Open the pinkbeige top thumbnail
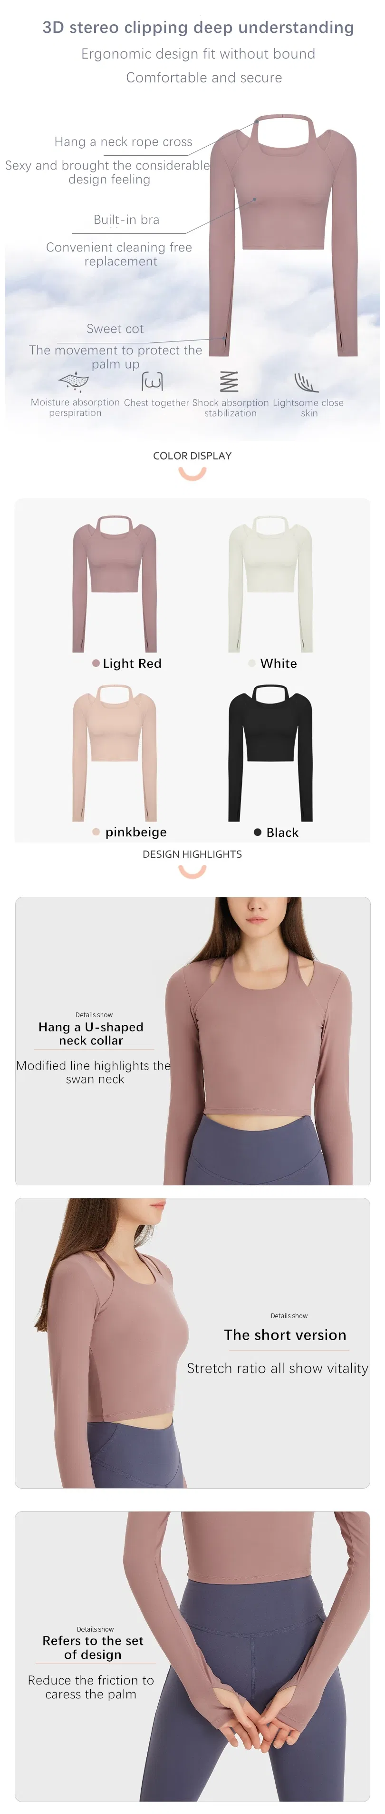Screen dimensions: 385x1814 (115, 753)
